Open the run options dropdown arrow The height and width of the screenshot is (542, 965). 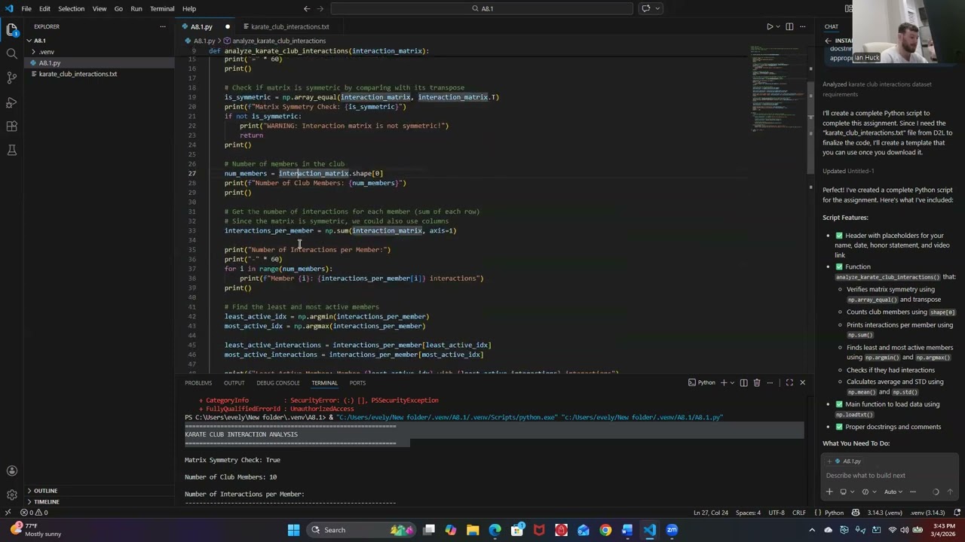click(778, 26)
